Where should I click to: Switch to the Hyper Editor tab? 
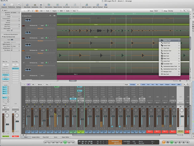click(66, 137)
